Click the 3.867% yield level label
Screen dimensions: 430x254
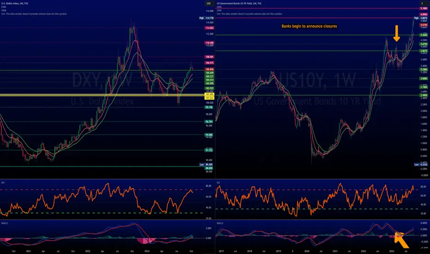(x=424, y=51)
